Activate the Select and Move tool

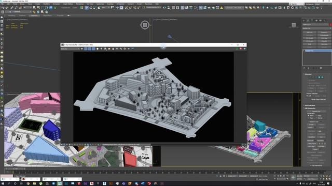pyautogui.click(x=87, y=8)
